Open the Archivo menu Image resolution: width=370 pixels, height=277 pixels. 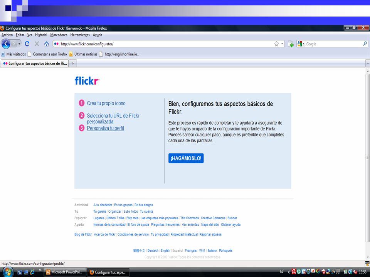[x=7, y=35]
